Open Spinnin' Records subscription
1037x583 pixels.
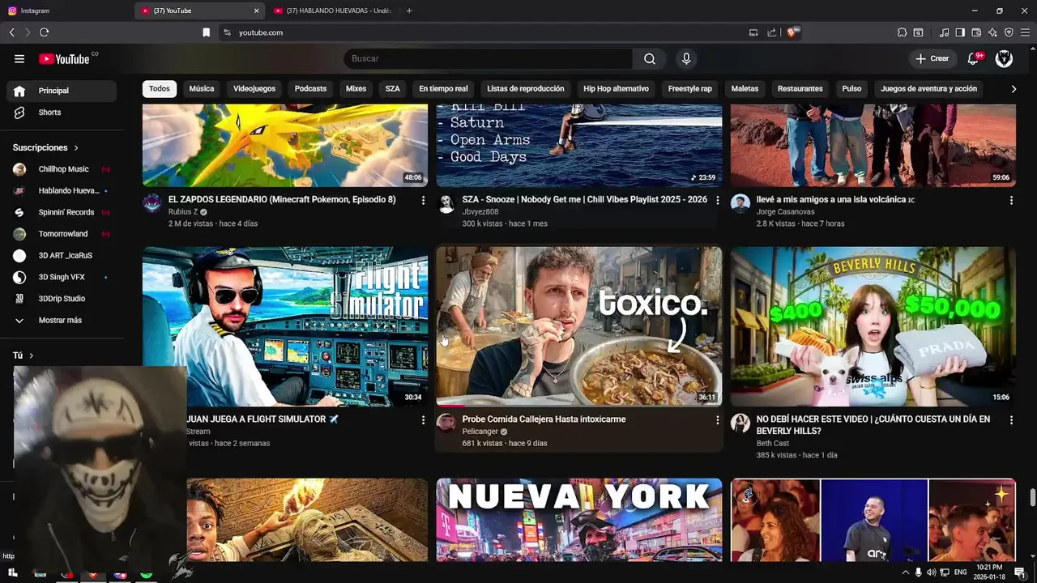(x=62, y=212)
